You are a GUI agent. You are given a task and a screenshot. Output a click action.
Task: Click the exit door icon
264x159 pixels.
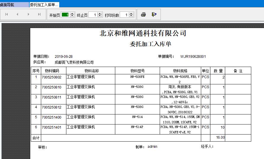pos(154,14)
